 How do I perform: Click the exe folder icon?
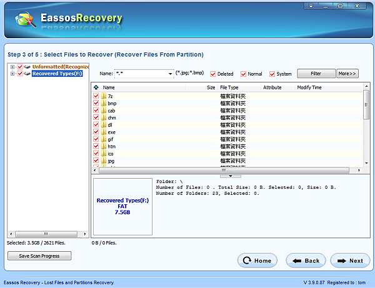pyautogui.click(x=104, y=132)
